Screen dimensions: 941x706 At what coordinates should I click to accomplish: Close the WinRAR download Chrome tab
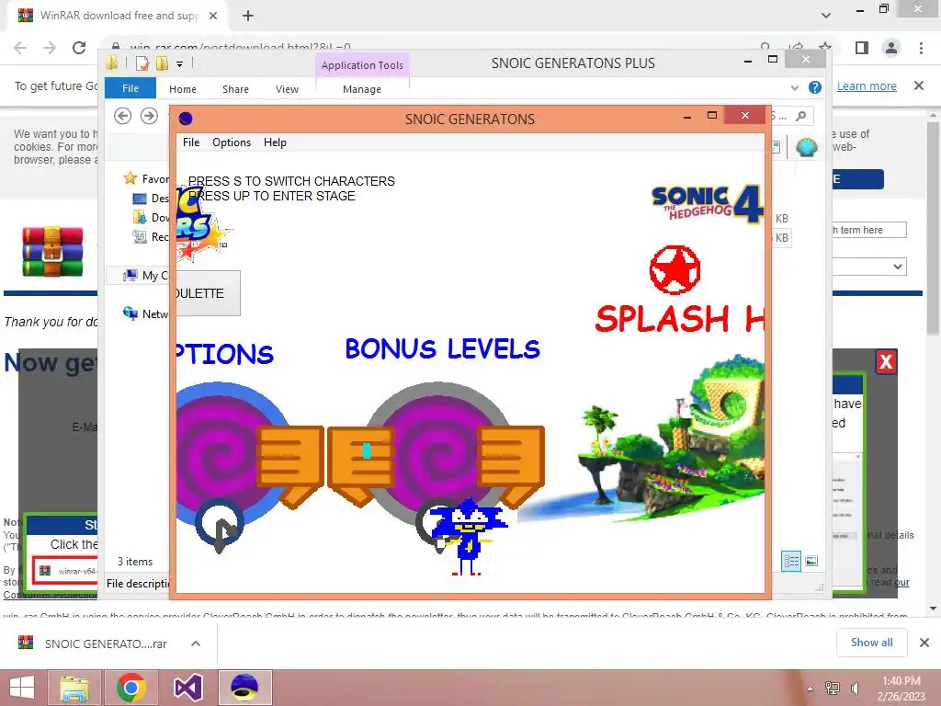213,16
